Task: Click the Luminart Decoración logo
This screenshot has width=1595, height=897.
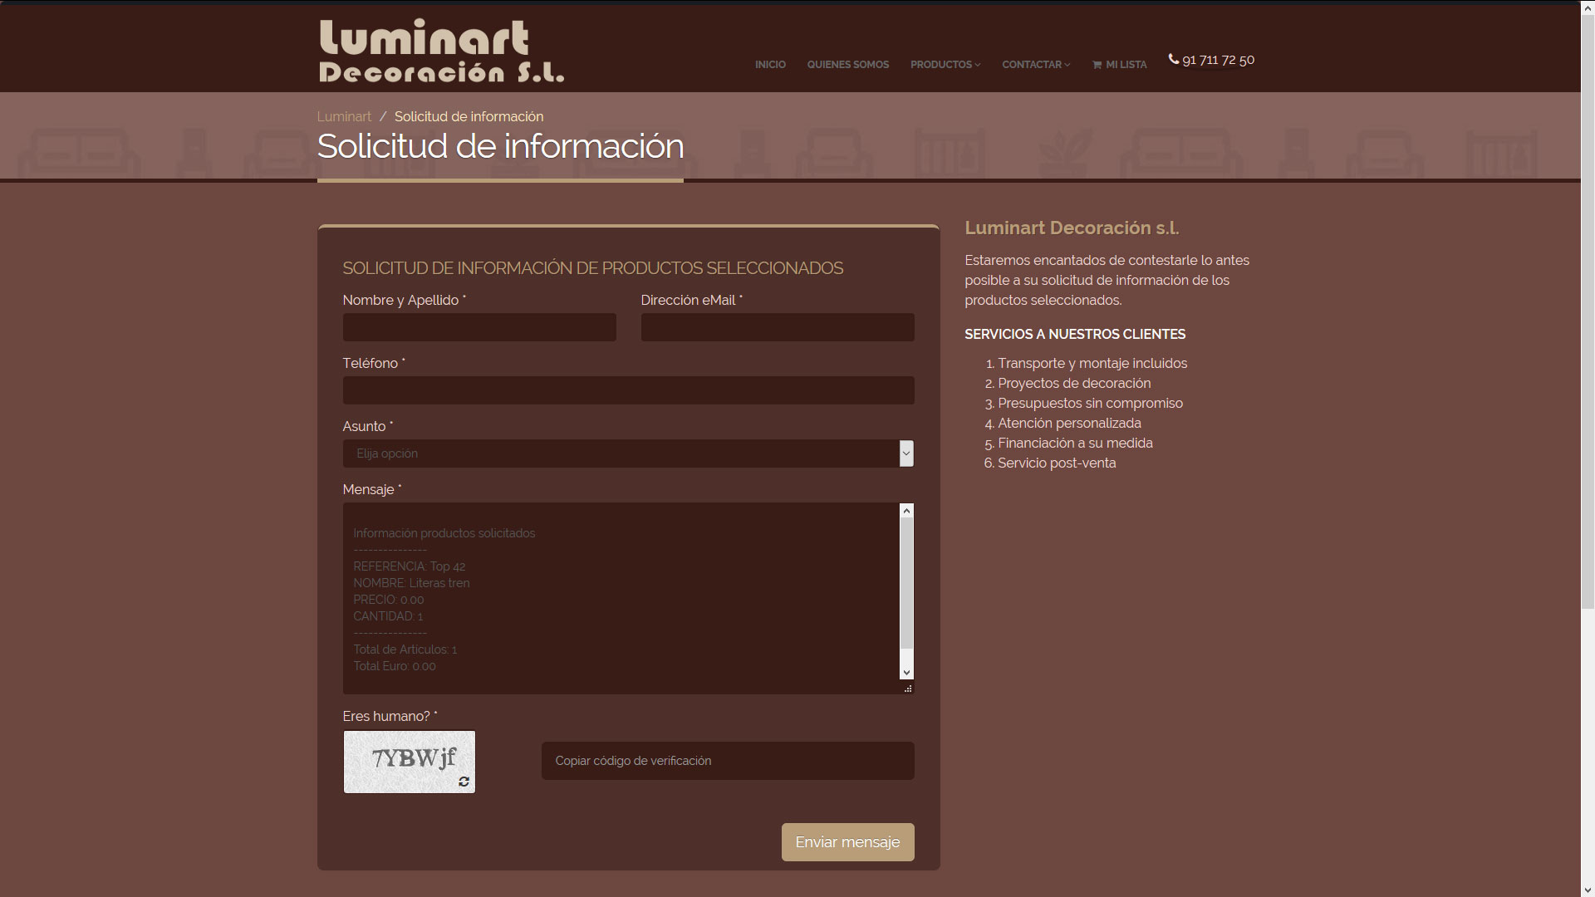Action: click(441, 51)
